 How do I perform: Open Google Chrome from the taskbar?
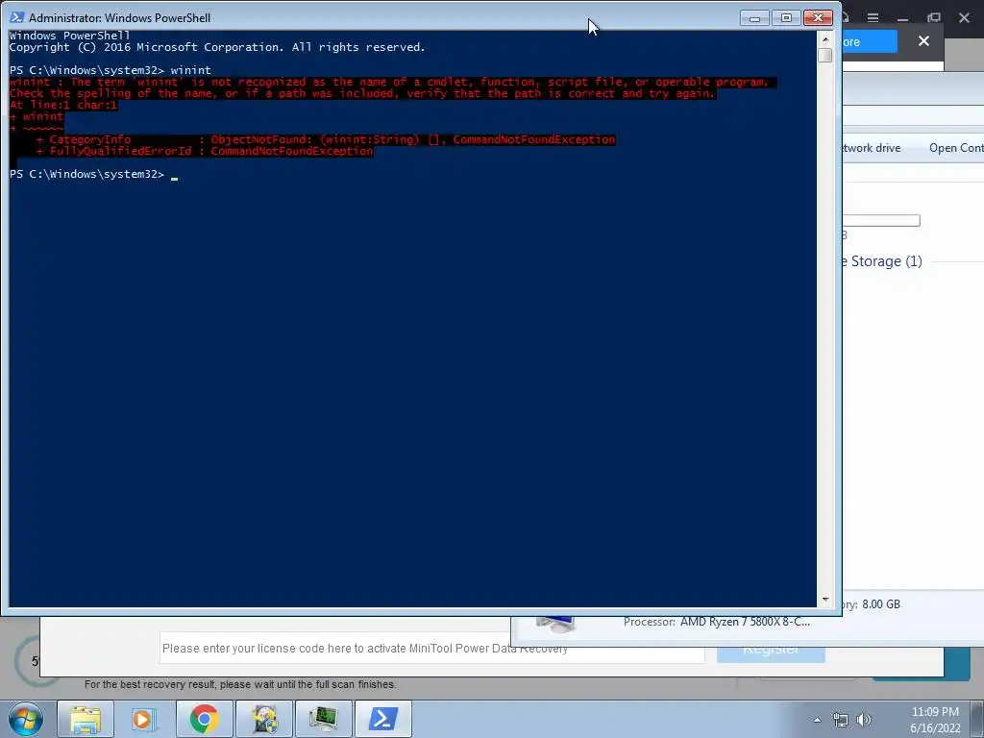[205, 719]
